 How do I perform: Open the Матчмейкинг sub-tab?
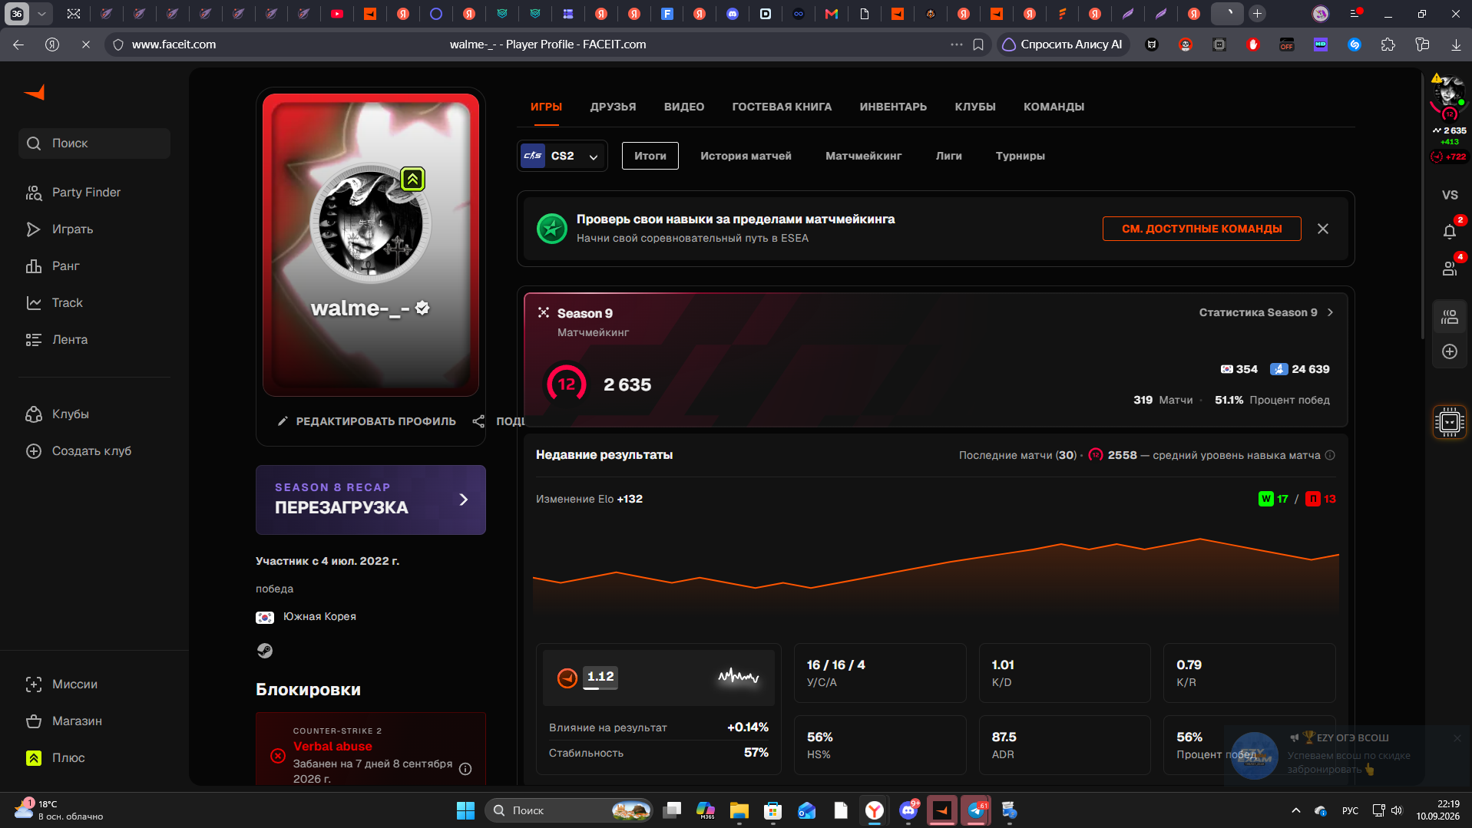coord(864,156)
